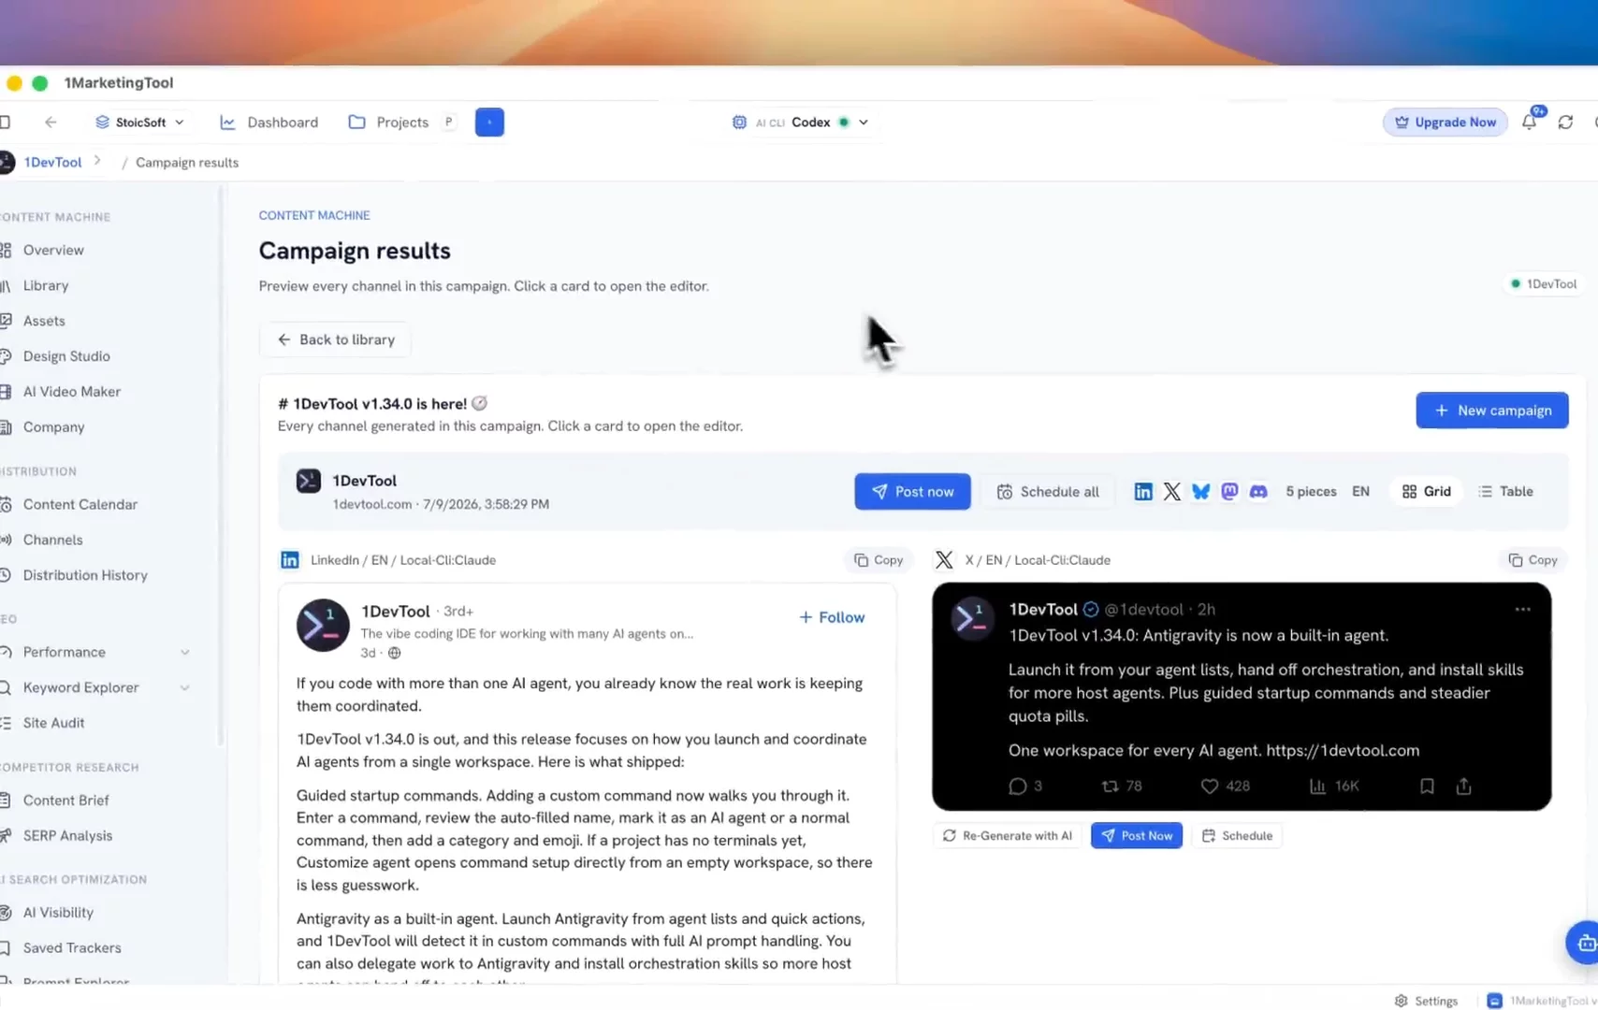Open Distribution History in the sidebar

pyautogui.click(x=85, y=576)
